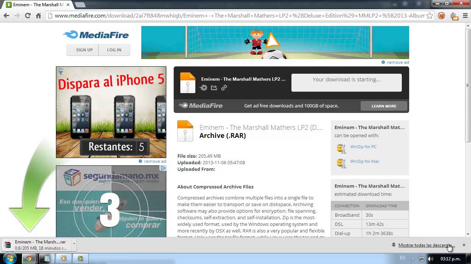Click the Chrome icon in the taskbar

29,258
